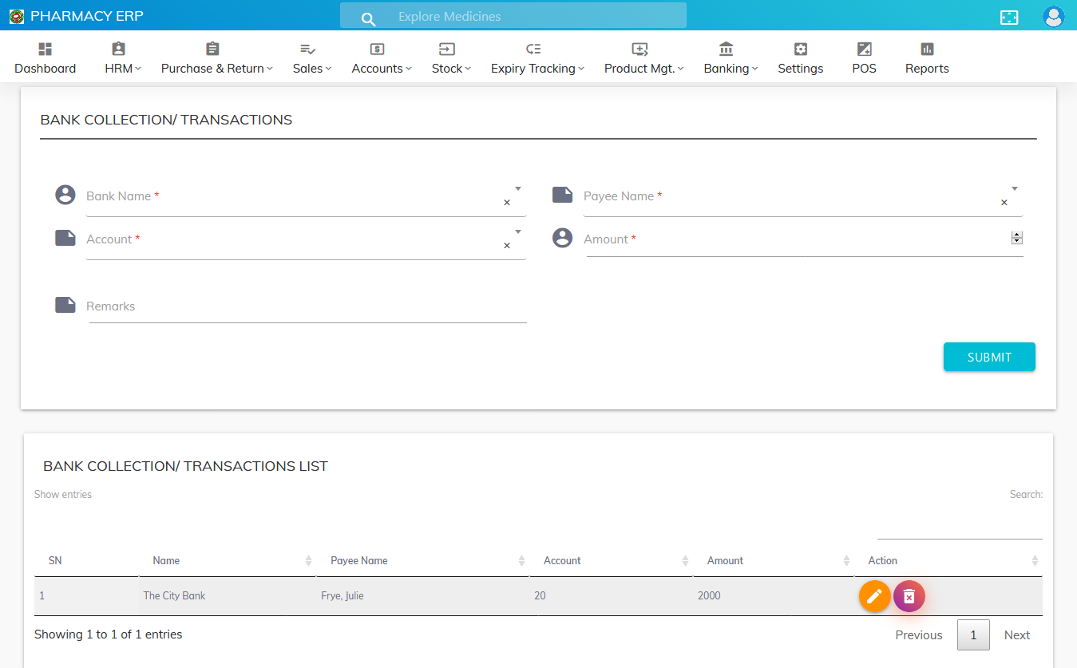Viewport: 1077px width, 668px height.
Task: Expand the Payee Name dropdown
Action: pos(1015,189)
